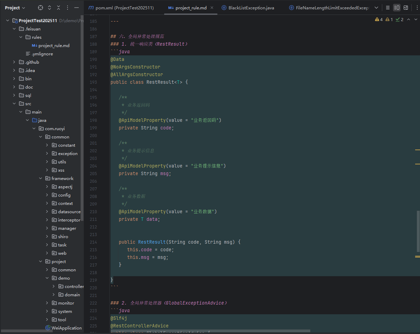Click 'private T data;' code line

tap(140, 219)
